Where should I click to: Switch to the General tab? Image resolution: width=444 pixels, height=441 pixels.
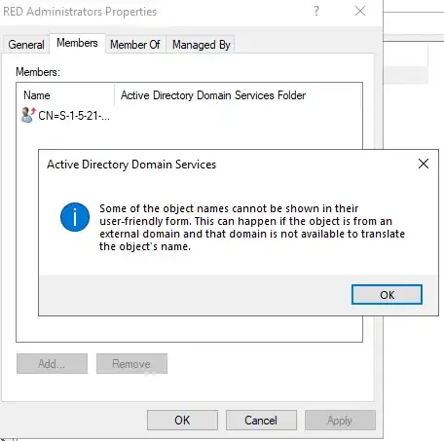26,45
